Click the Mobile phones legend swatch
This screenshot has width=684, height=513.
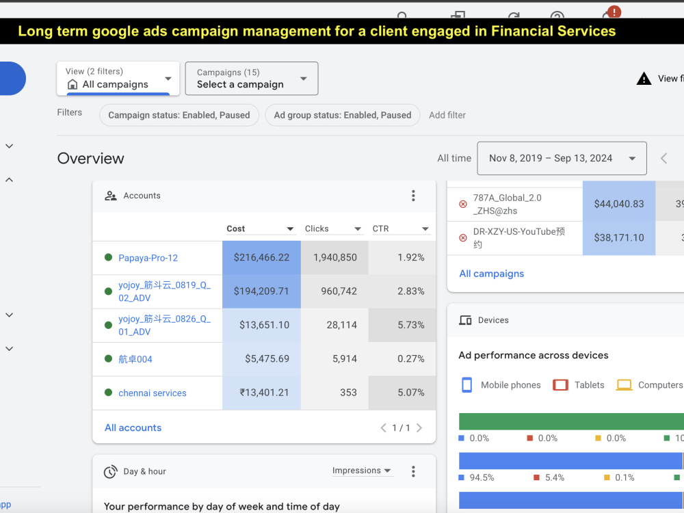(x=466, y=384)
